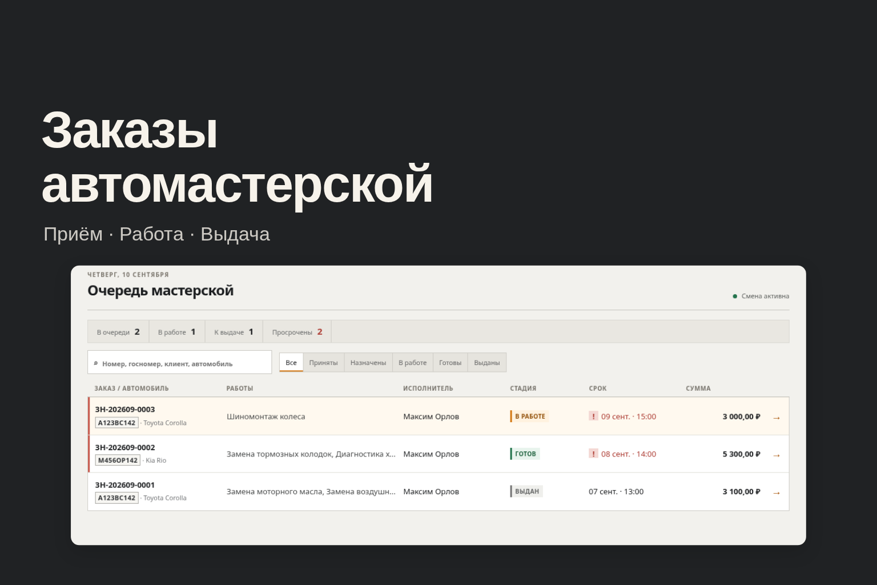Click the order number ЗН-202609-0002
877x585 pixels.
click(125, 447)
